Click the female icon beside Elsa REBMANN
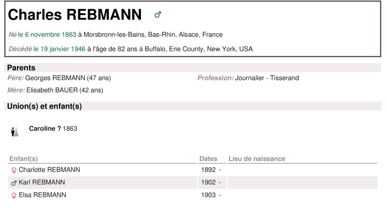The width and height of the screenshot is (387, 210). coord(14,196)
